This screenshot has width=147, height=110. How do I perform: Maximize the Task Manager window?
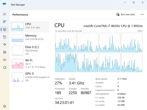[x=134, y=2]
